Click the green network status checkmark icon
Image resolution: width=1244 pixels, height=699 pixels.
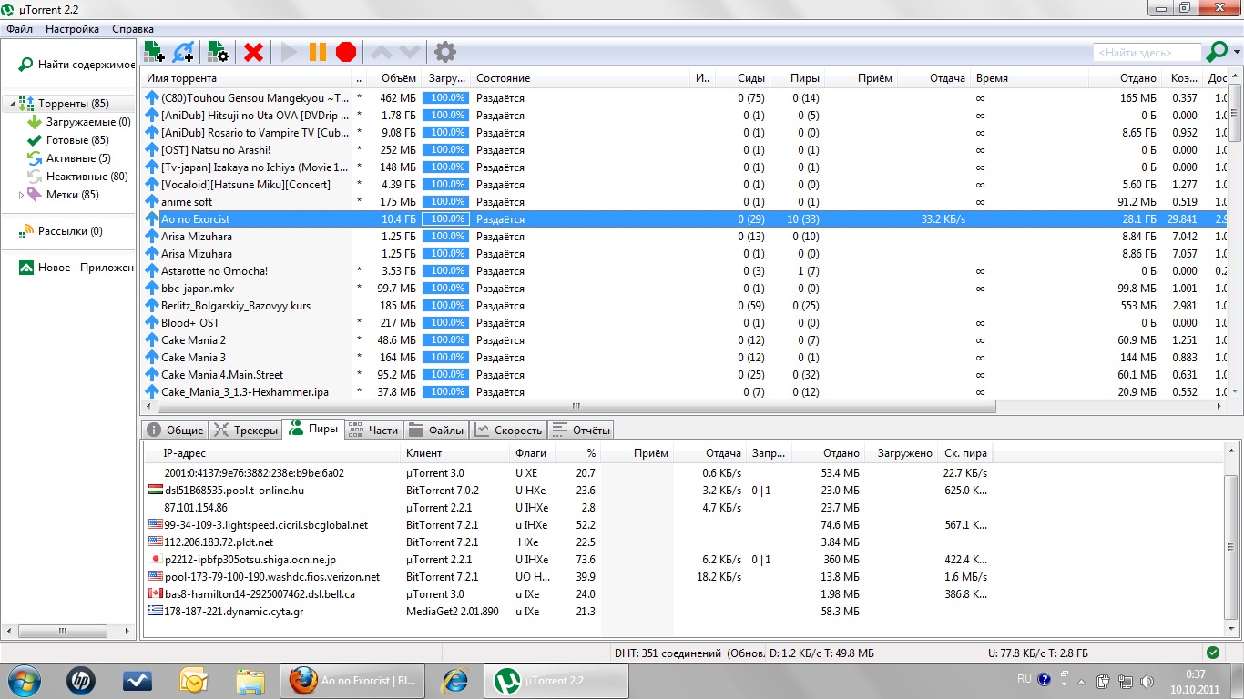coord(1212,653)
